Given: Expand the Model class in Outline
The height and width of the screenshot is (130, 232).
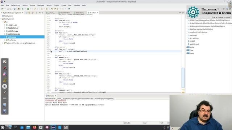Looking at the screenshot, I should [x=186, y=47].
